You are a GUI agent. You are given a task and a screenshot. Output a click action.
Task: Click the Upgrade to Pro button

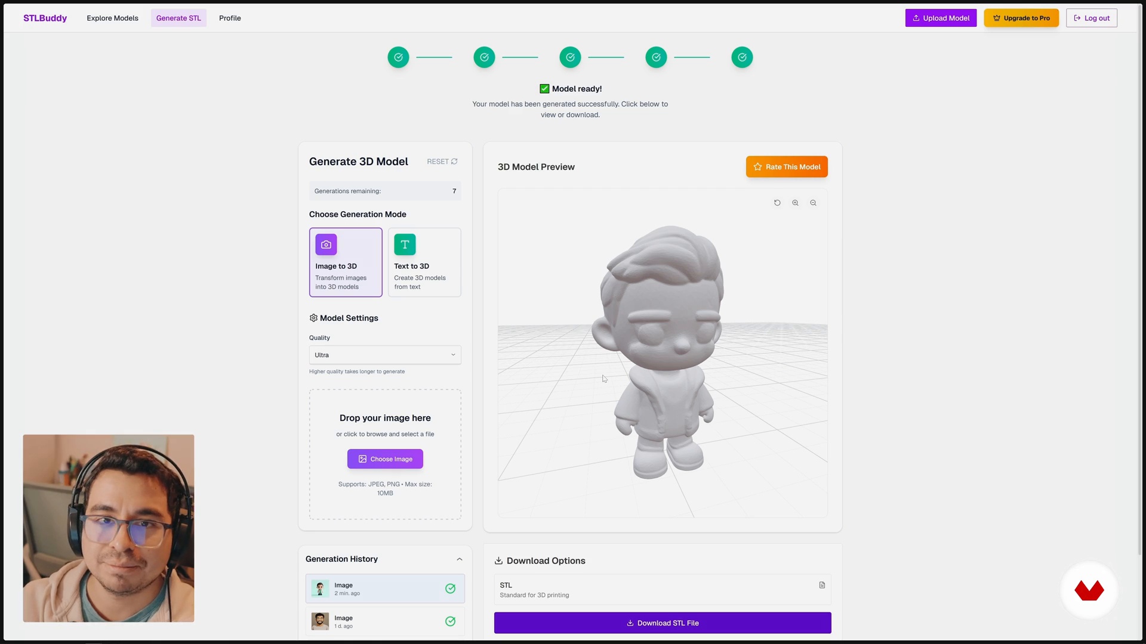pyautogui.click(x=1021, y=18)
